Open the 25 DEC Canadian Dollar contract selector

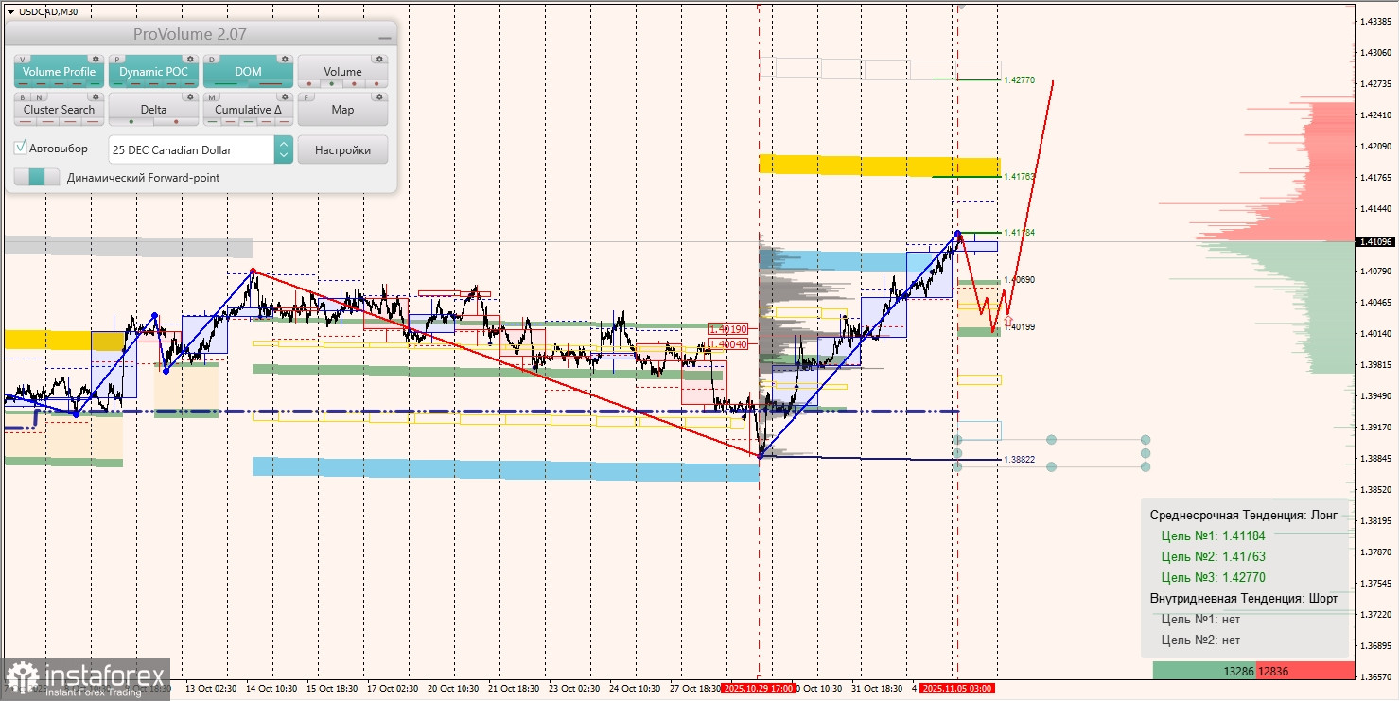192,149
